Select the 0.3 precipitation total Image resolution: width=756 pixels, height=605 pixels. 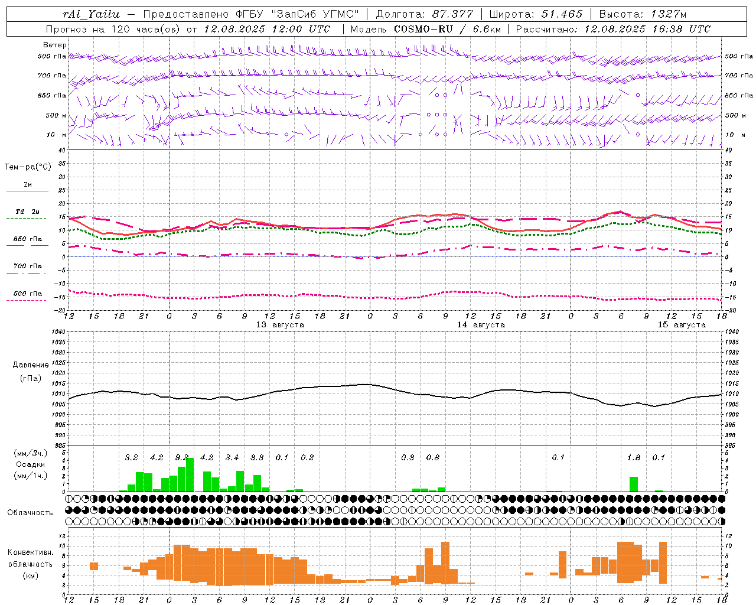[x=408, y=458]
